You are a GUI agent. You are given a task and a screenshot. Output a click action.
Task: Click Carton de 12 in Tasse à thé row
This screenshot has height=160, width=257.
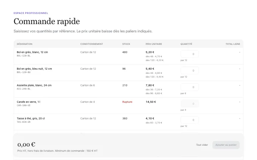[x=88, y=118]
